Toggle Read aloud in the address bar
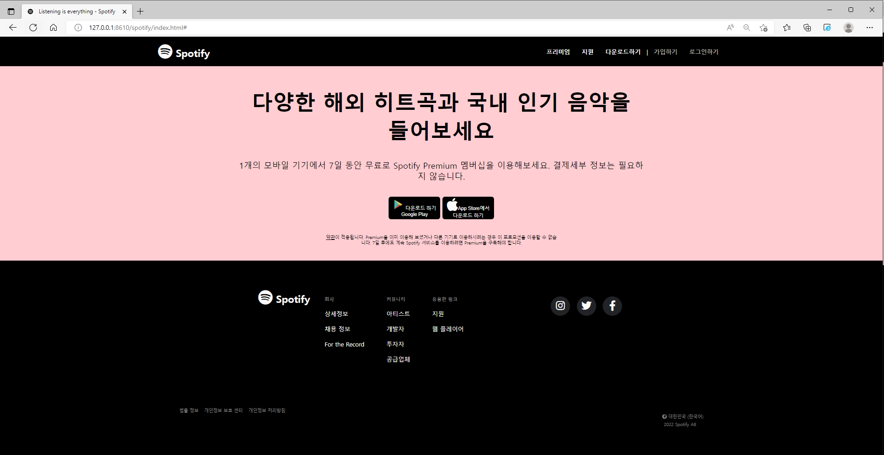Image resolution: width=884 pixels, height=455 pixels. tap(730, 28)
